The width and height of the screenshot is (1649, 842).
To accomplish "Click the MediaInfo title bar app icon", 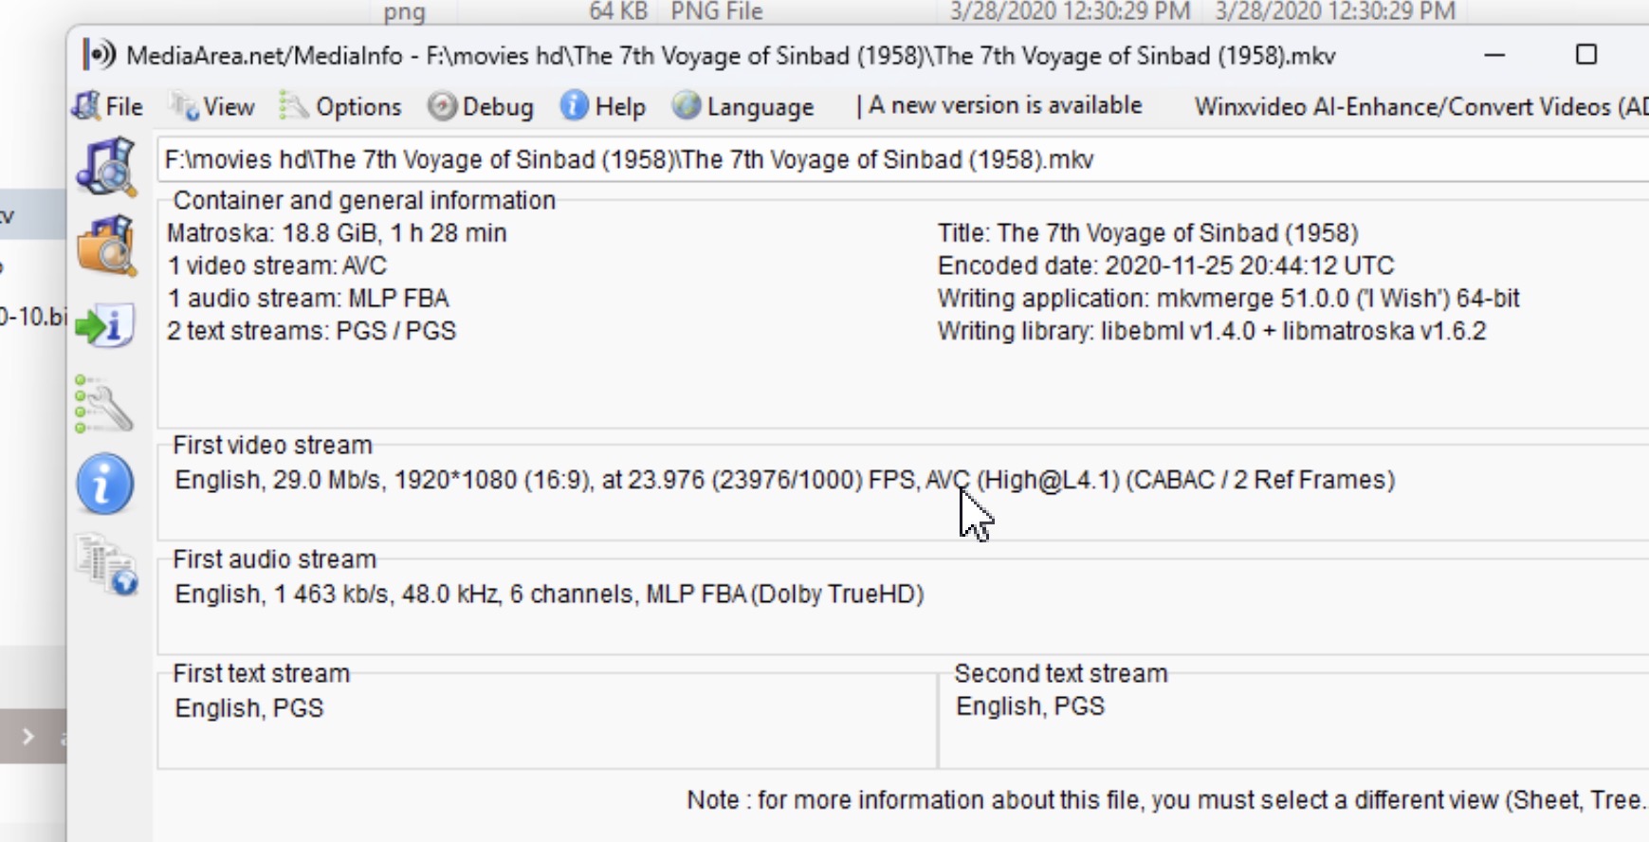I will [x=99, y=55].
